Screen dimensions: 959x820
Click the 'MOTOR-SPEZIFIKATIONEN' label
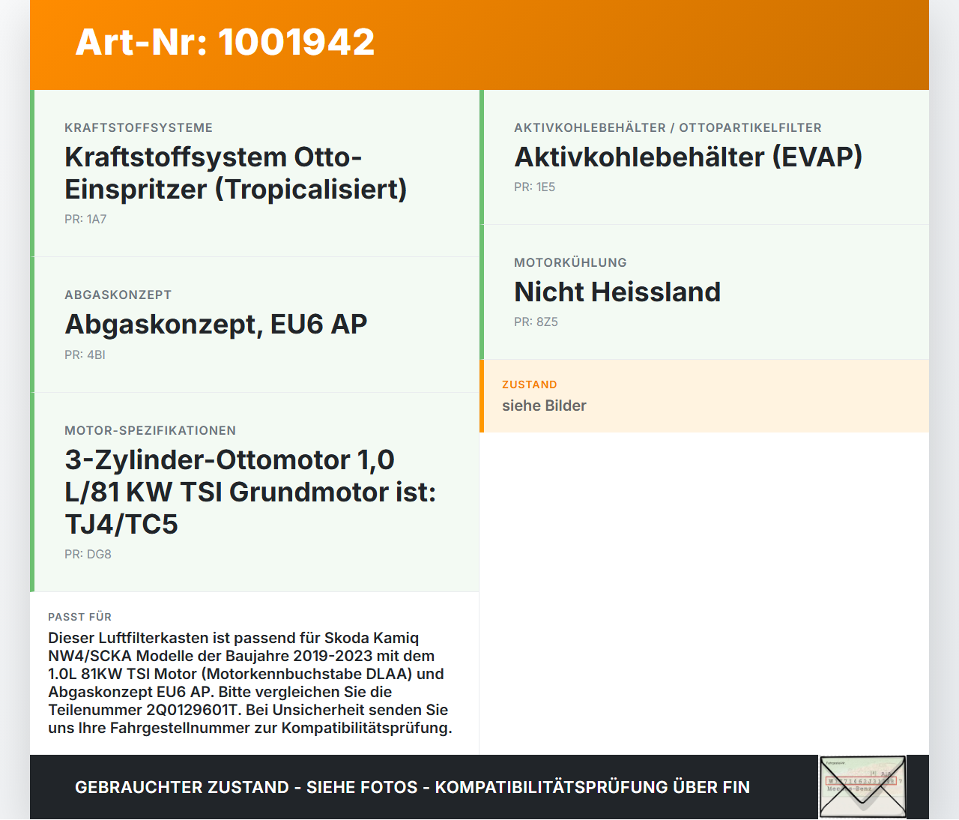point(151,430)
